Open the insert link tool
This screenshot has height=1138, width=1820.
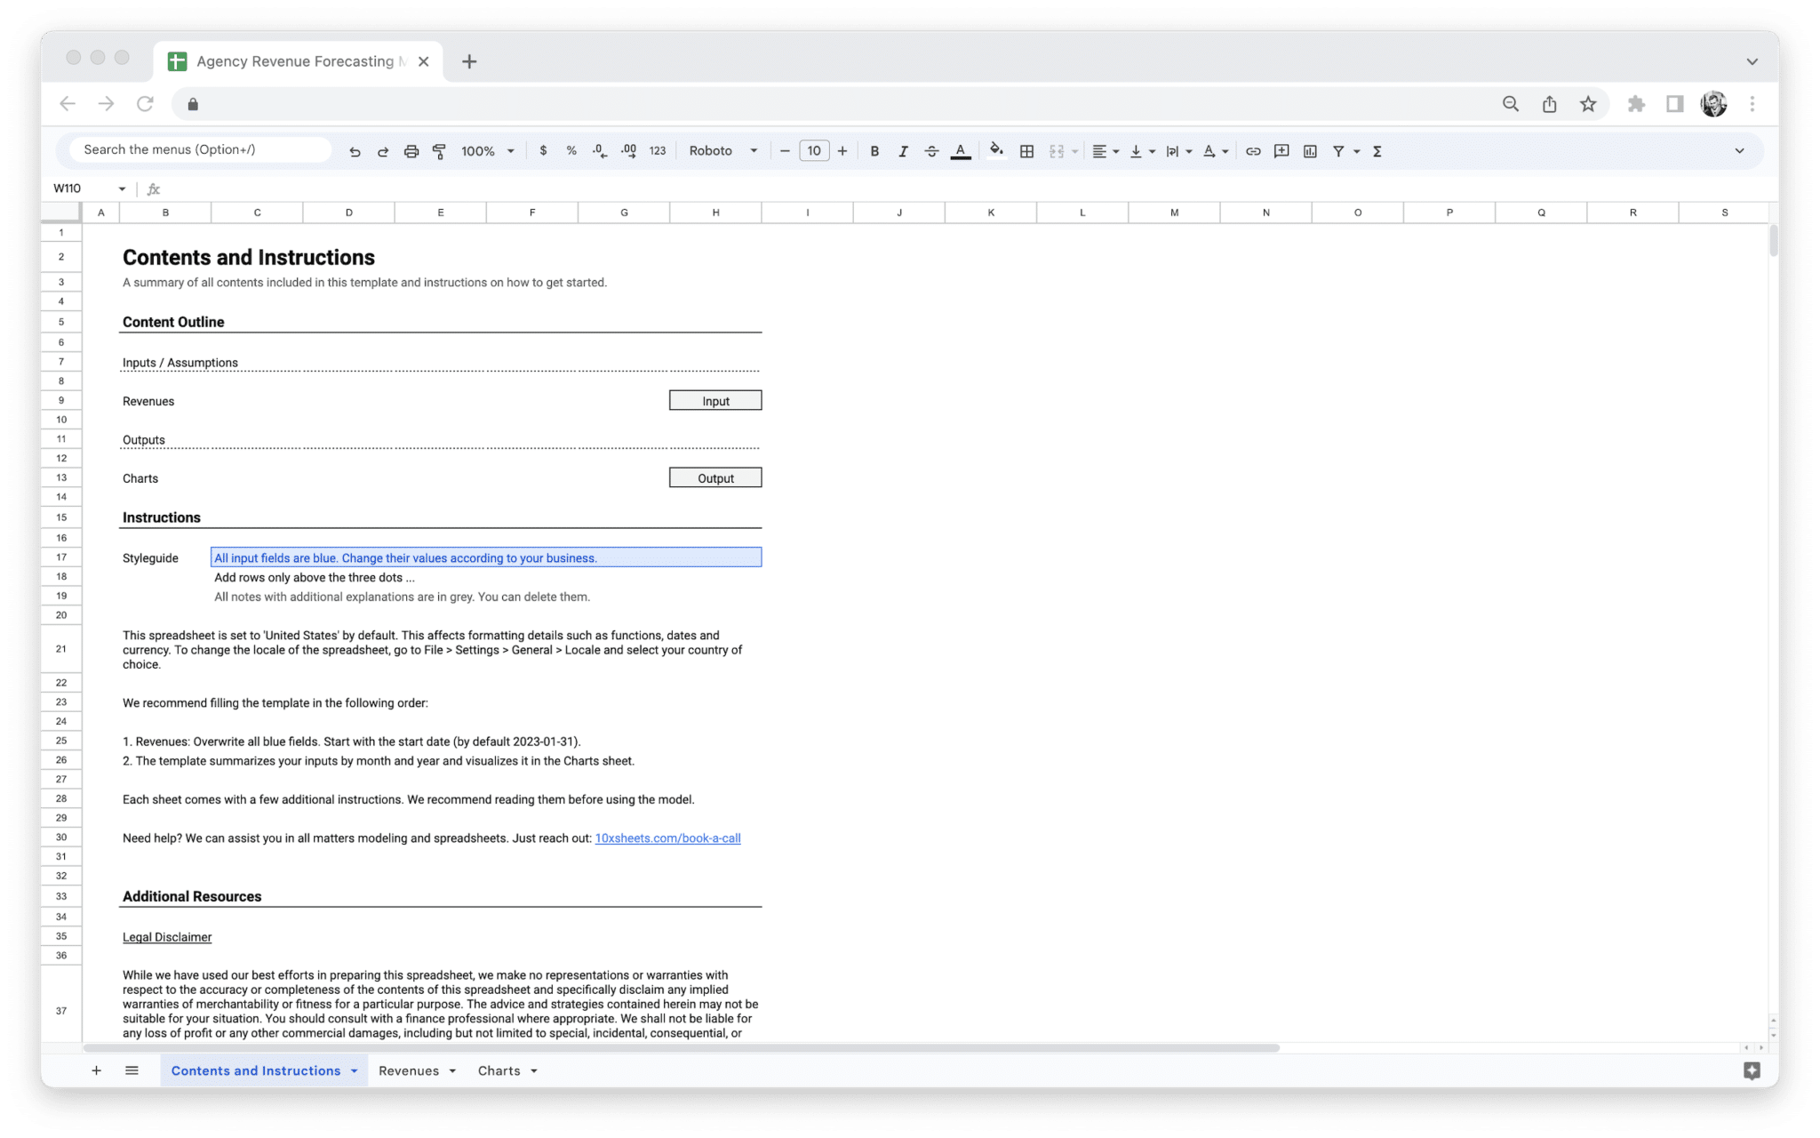tap(1252, 151)
